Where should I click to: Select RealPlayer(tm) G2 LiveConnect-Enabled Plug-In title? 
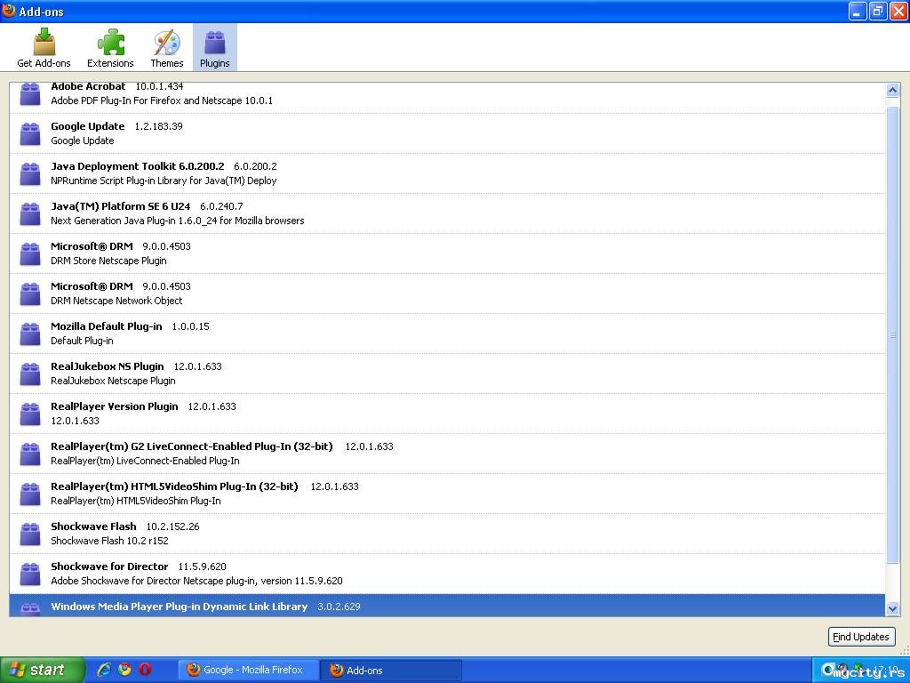[x=192, y=446]
